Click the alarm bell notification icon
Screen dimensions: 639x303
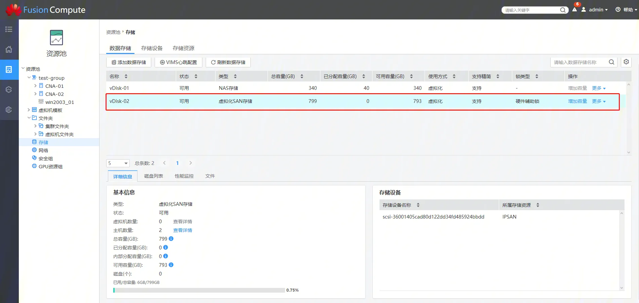click(574, 9)
